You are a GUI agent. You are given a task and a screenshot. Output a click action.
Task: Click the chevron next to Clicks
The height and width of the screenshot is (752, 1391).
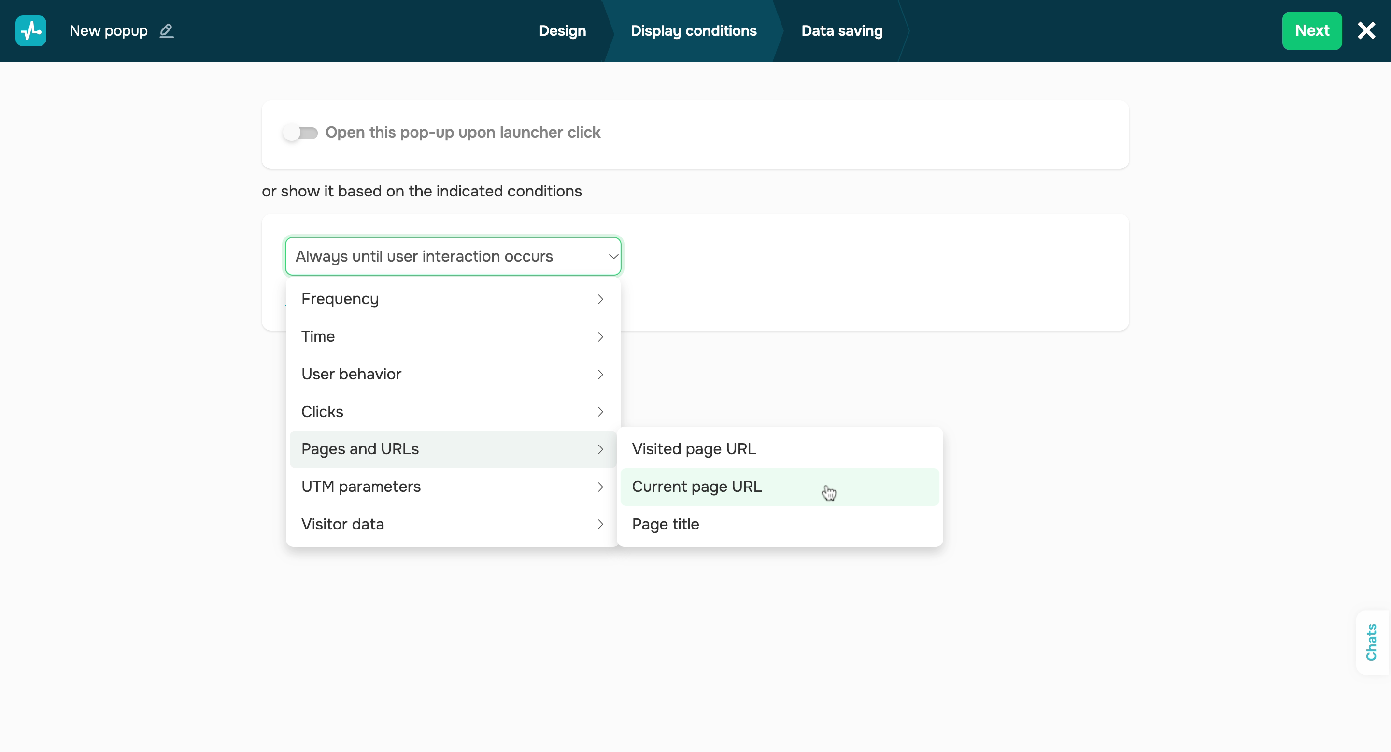(600, 412)
